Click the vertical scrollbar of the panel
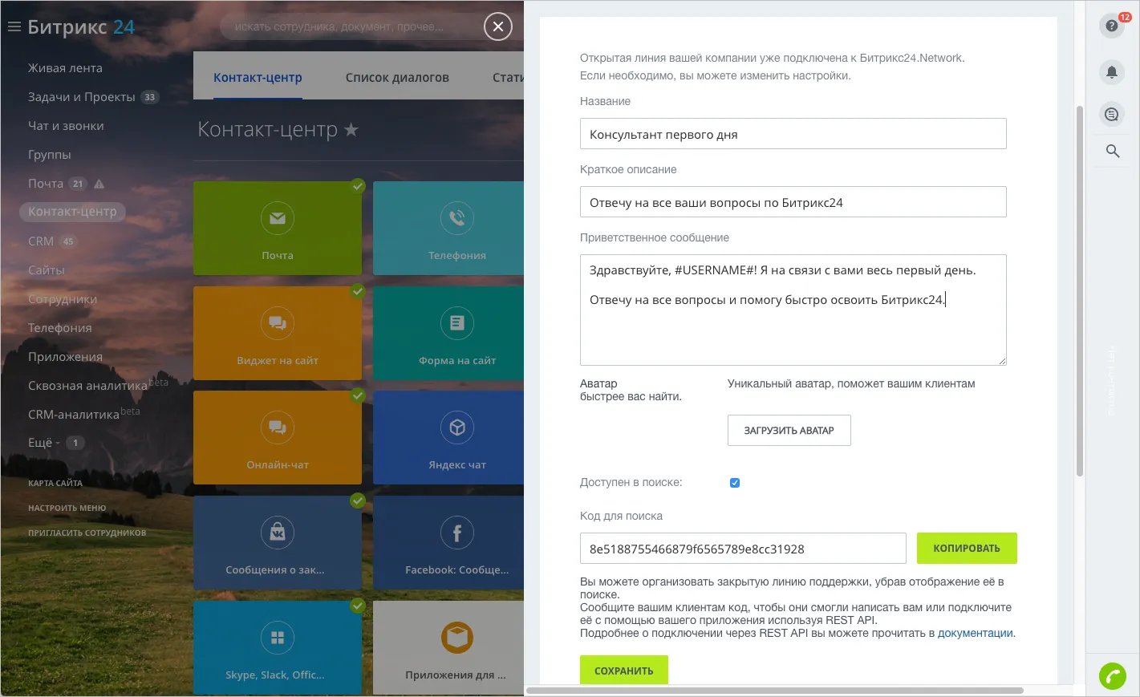 click(1080, 290)
